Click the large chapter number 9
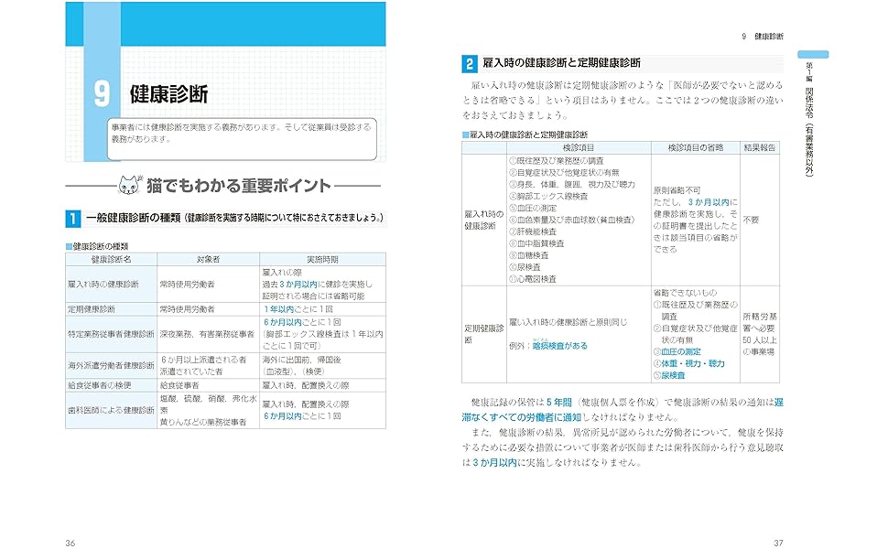This screenshot has width=888, height=549. (102, 94)
